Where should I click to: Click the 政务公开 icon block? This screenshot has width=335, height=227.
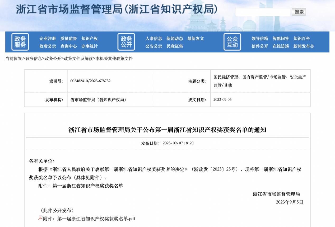[126, 42]
